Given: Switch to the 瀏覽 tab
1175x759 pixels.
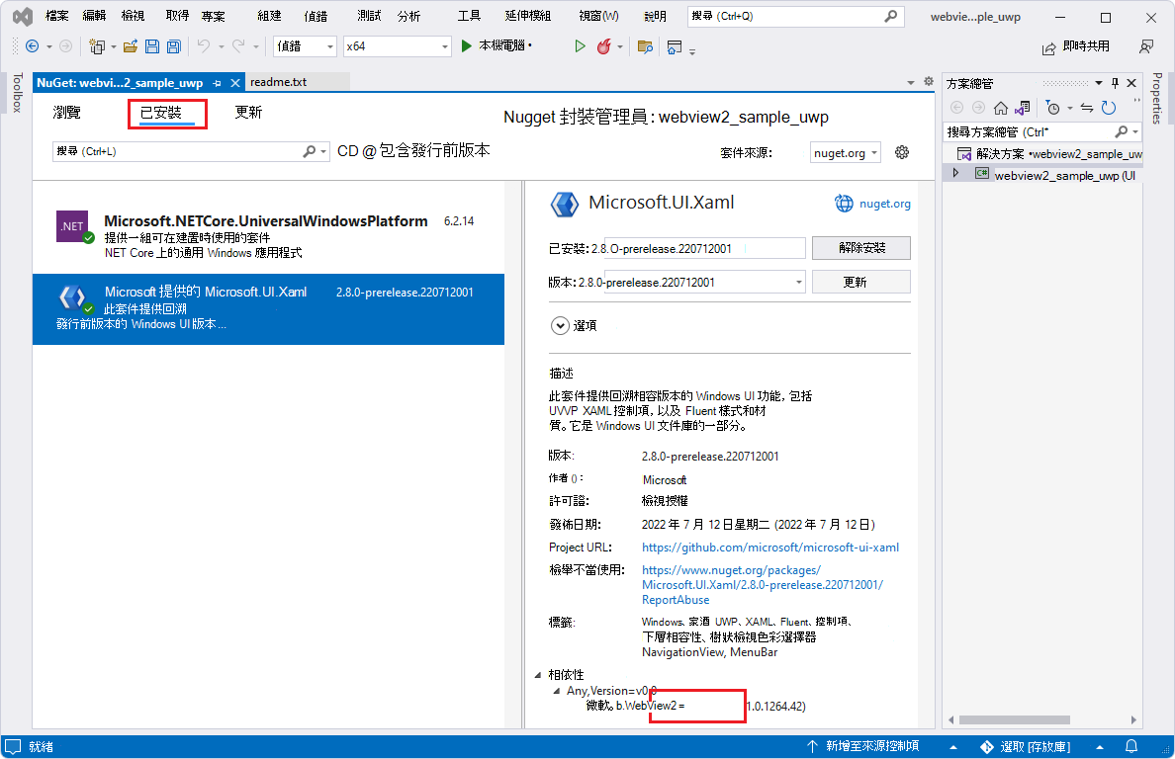Looking at the screenshot, I should 66,113.
